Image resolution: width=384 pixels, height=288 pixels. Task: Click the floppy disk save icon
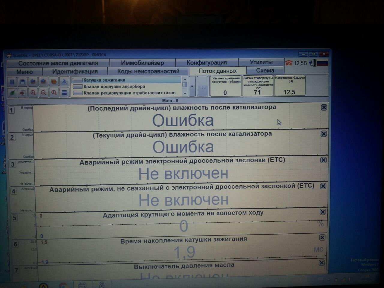point(22,82)
